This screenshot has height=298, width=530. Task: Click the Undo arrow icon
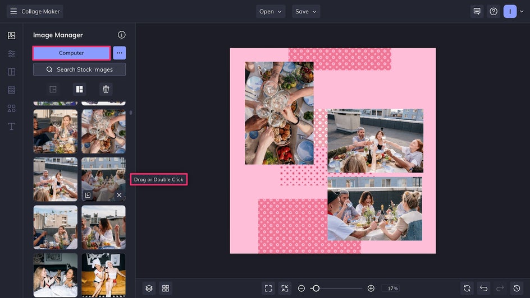[484, 288]
